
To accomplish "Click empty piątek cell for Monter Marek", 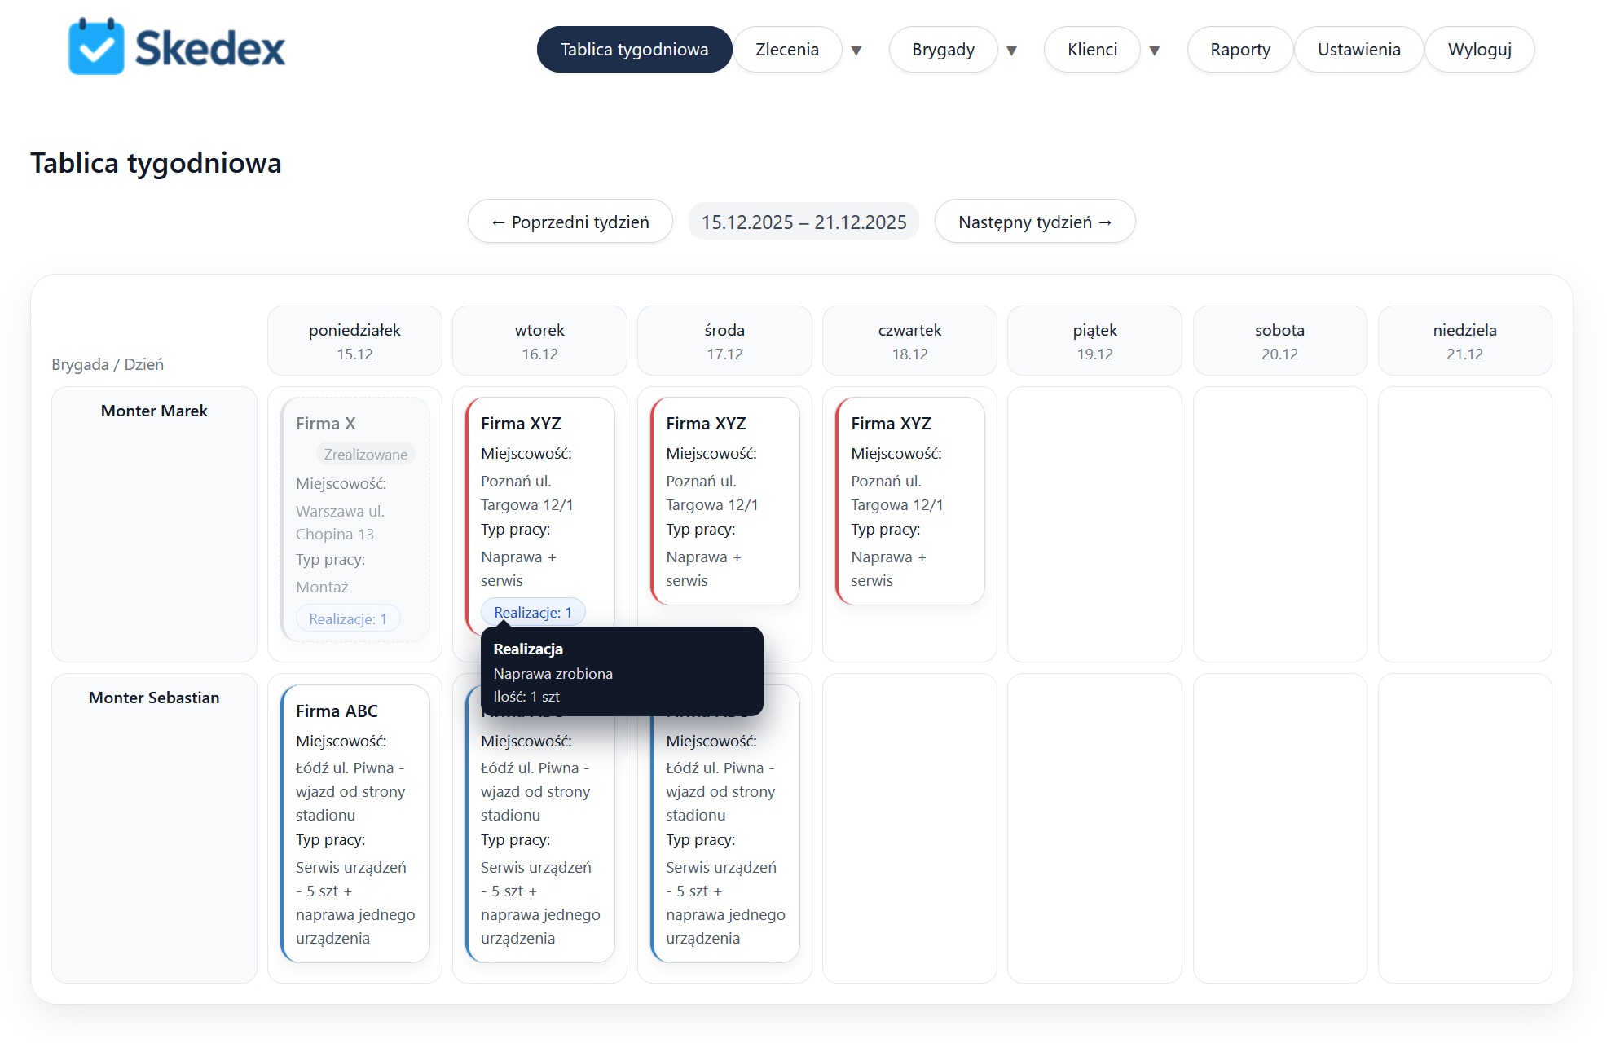I will [1094, 524].
